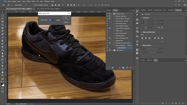Close the Make Work Path dialog
This screenshot has height=105, width=187.
tap(69, 13)
